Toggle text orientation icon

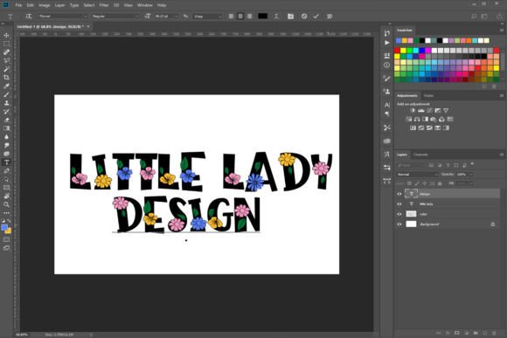[x=29, y=16]
